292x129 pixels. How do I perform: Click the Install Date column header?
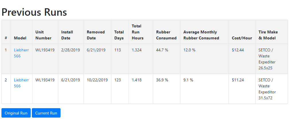pos(67,35)
